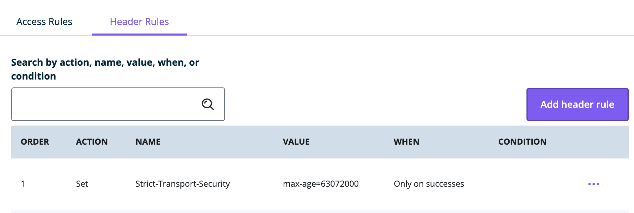Click the WHEN column header
The width and height of the screenshot is (634, 213).
coord(406,142)
